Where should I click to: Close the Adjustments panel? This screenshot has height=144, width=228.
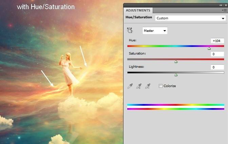tap(225, 5)
